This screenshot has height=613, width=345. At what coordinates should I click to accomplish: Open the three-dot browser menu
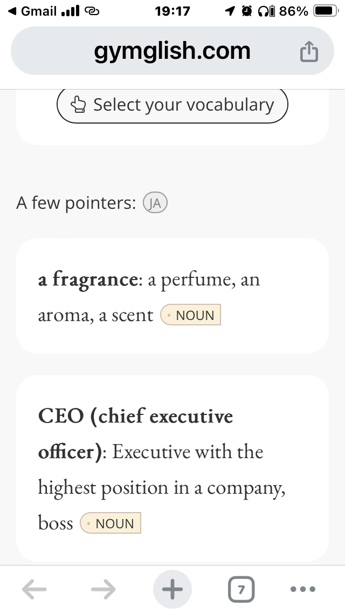pyautogui.click(x=303, y=589)
